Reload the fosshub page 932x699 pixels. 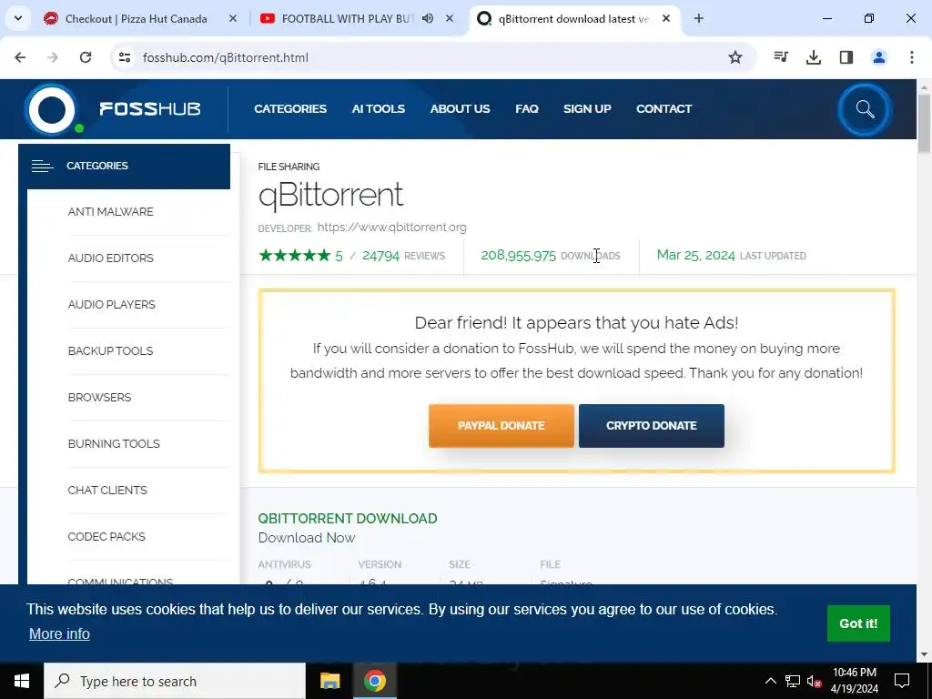[86, 57]
